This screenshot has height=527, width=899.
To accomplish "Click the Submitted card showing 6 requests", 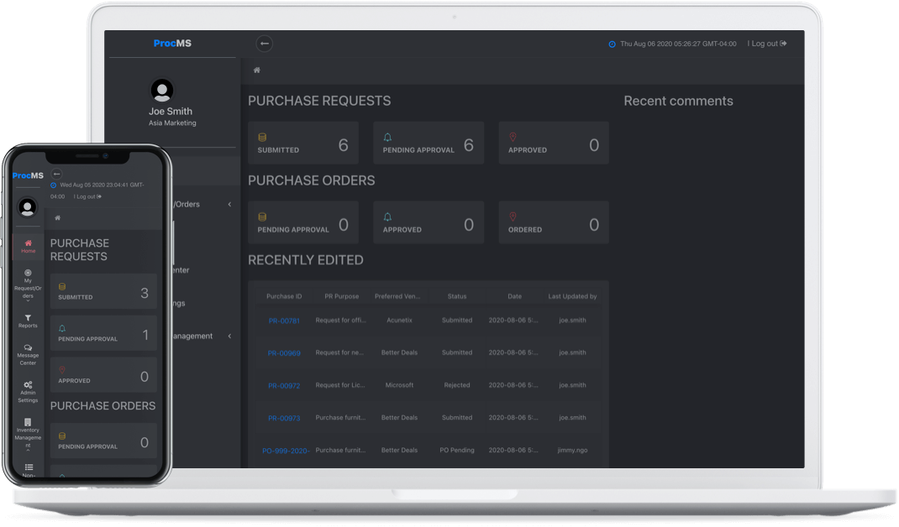I will click(303, 143).
